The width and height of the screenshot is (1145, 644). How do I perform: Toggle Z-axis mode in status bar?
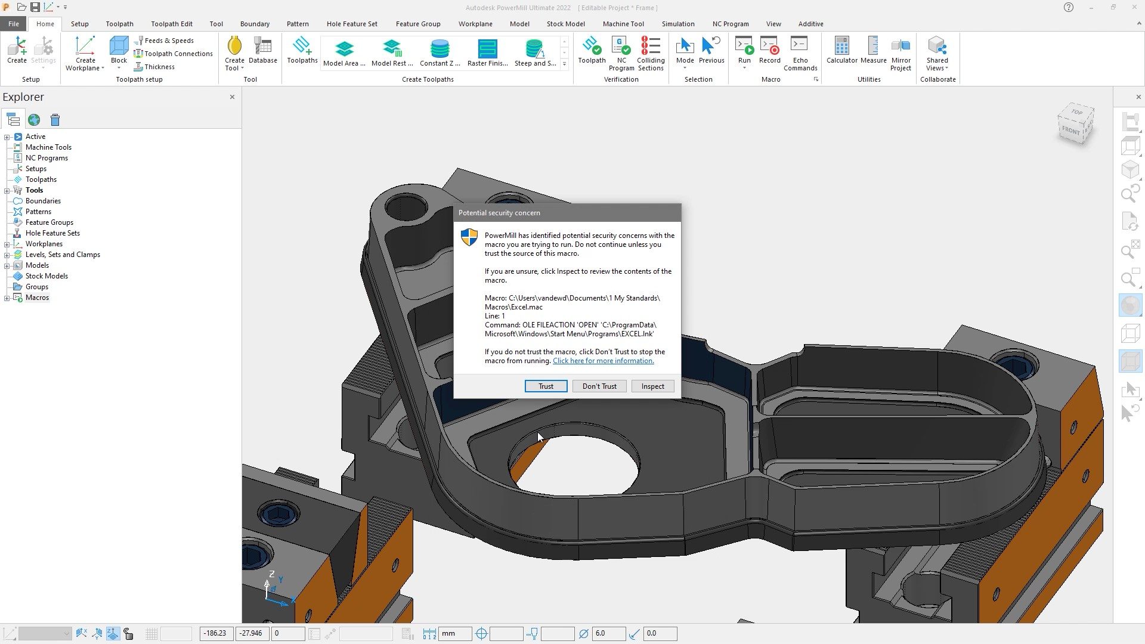pos(113,633)
